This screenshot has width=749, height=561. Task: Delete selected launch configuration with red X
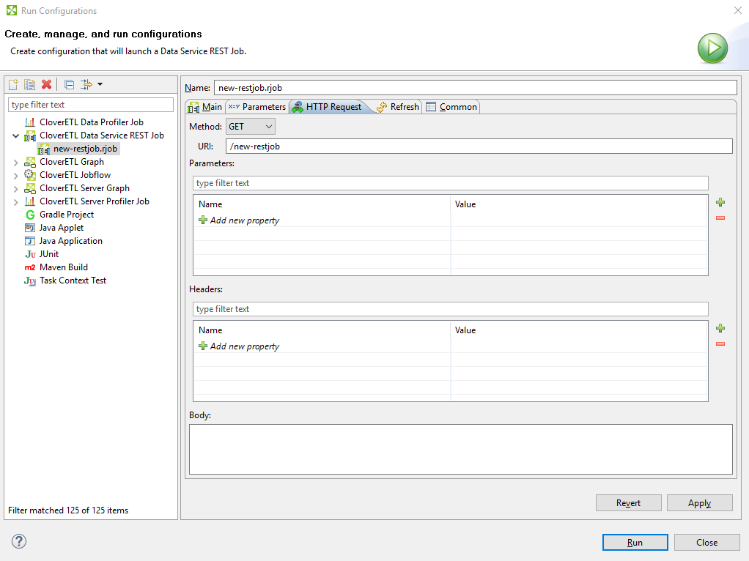(x=46, y=84)
